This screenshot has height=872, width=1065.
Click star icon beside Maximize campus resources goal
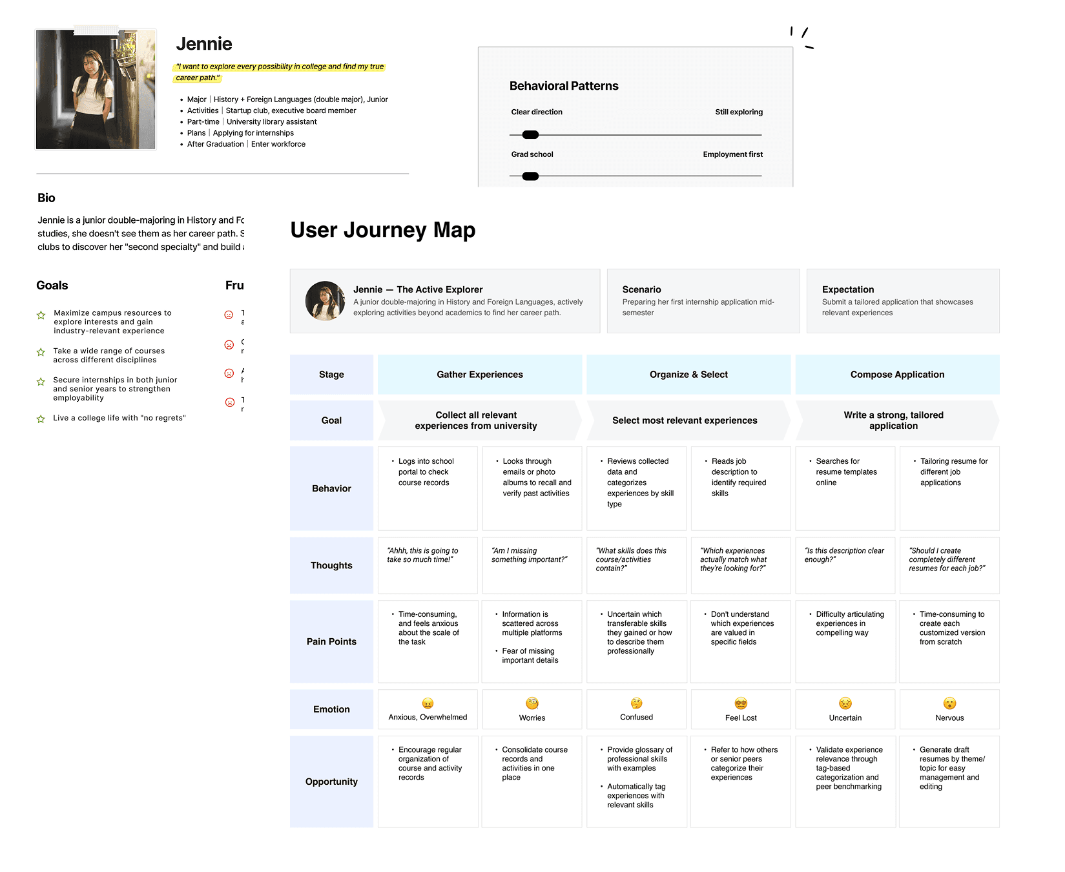coord(41,315)
